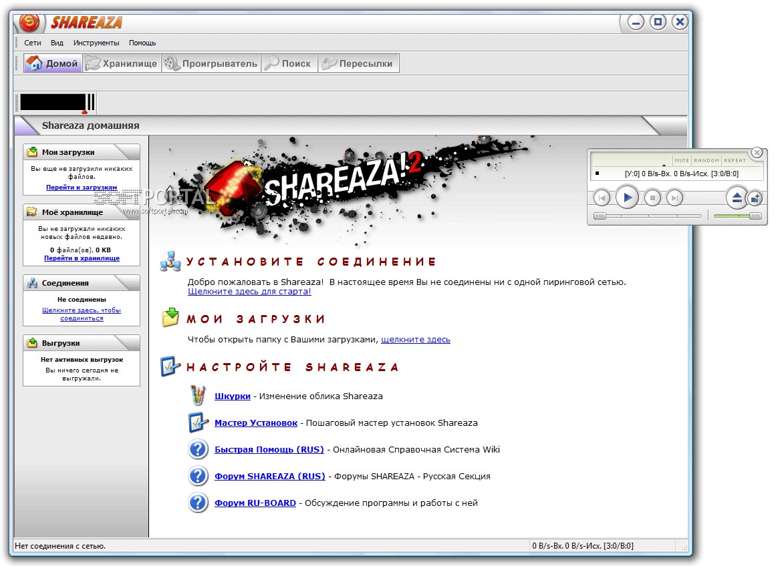Click the previous track button in player

602,198
